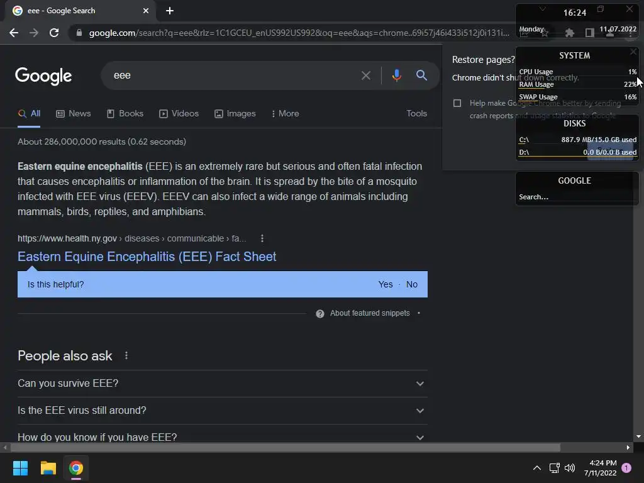Answer No to 'Is this helpful?'

[411, 284]
